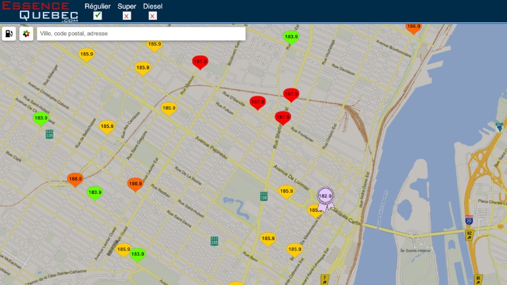Image resolution: width=507 pixels, height=285 pixels.
Task: Select yellow 185.9 marker by Avenue De Lorimier
Action: click(286, 192)
